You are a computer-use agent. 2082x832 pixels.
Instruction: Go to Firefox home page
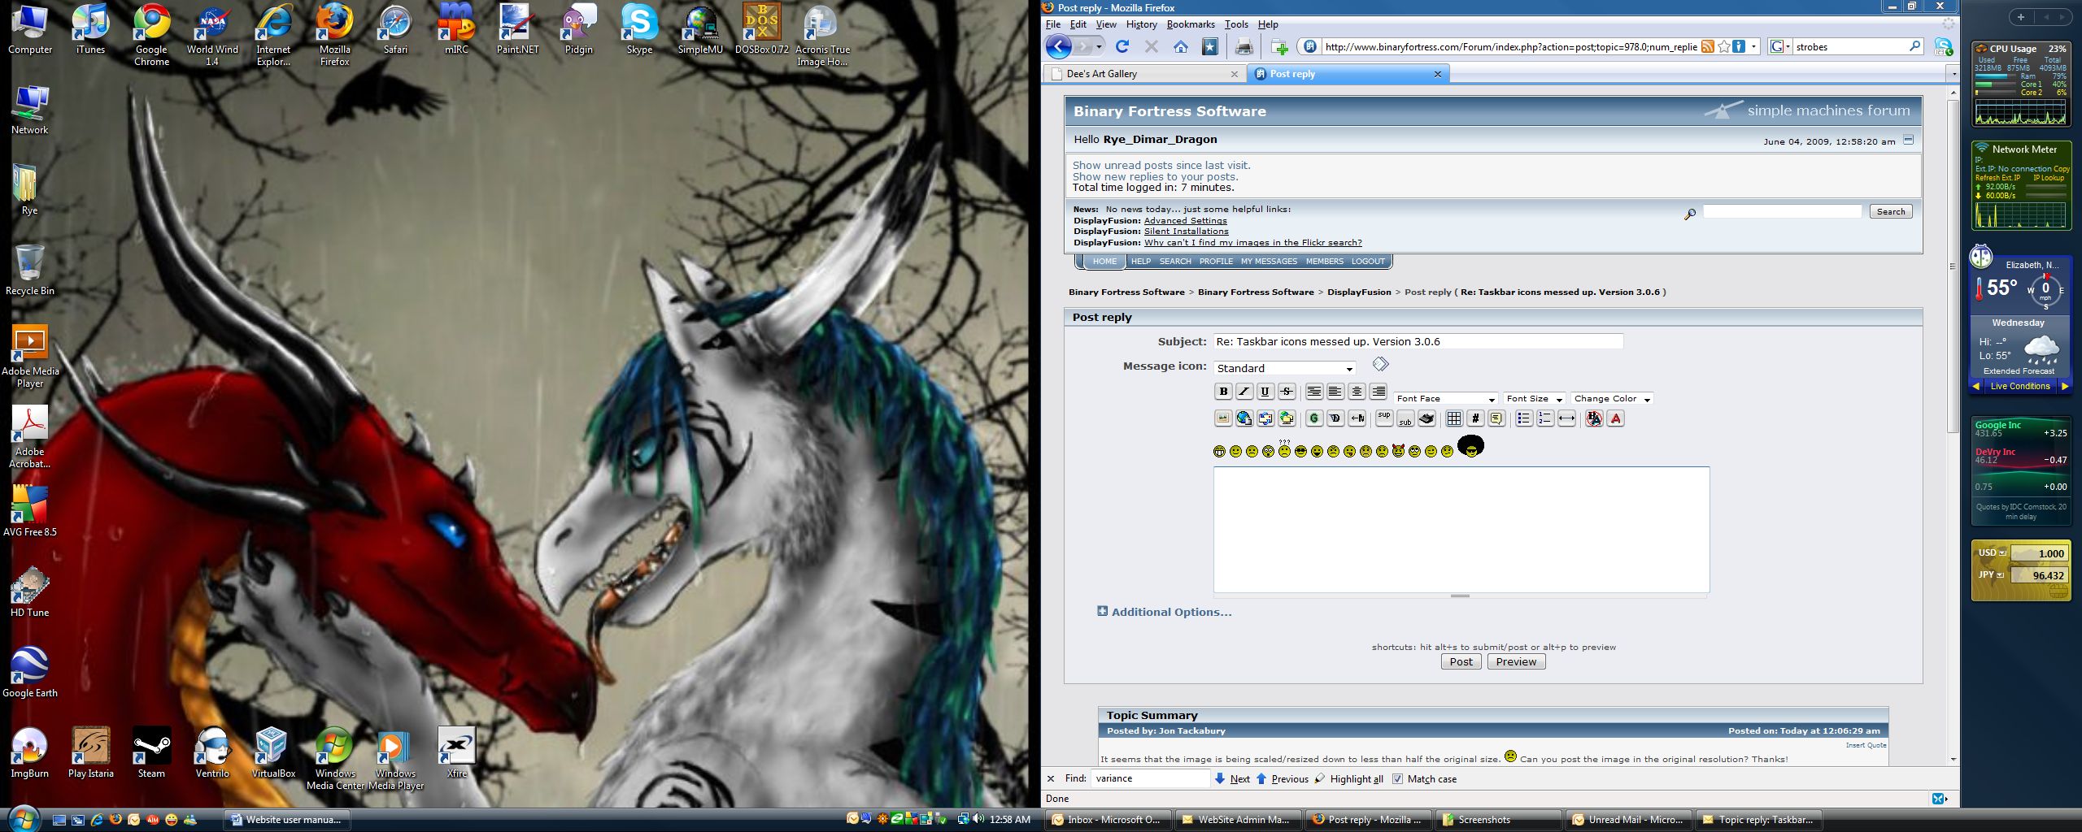click(x=1181, y=47)
